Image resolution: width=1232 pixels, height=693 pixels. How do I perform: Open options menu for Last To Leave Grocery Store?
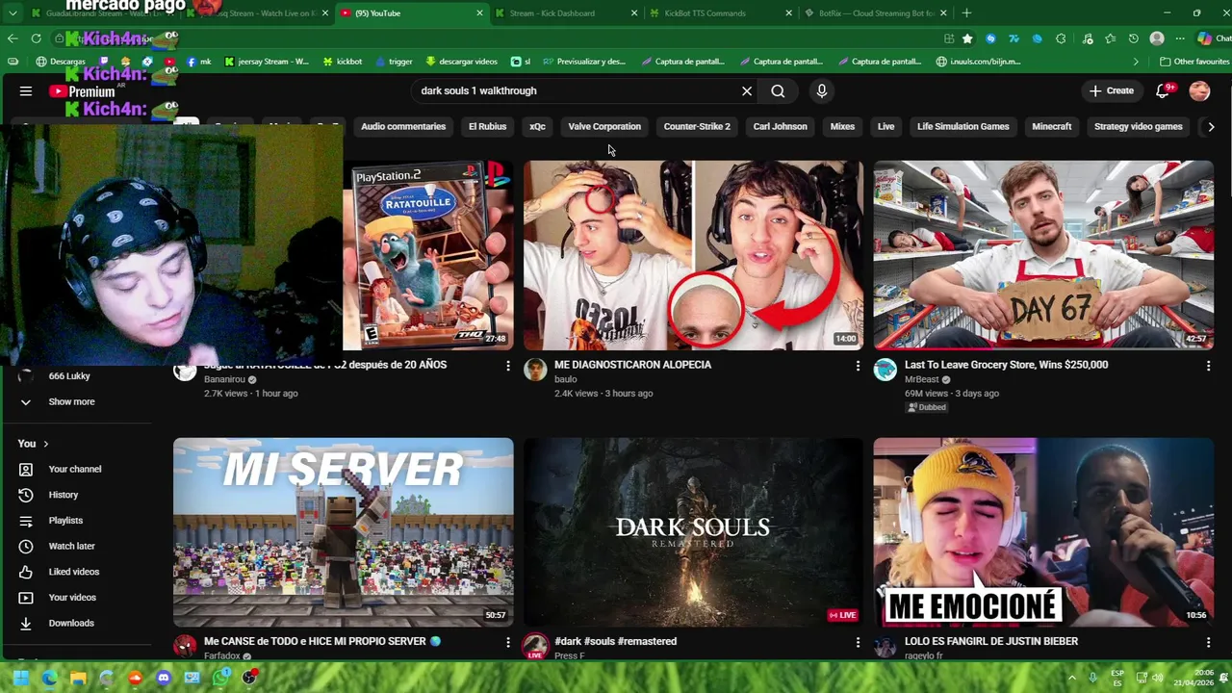(1208, 366)
